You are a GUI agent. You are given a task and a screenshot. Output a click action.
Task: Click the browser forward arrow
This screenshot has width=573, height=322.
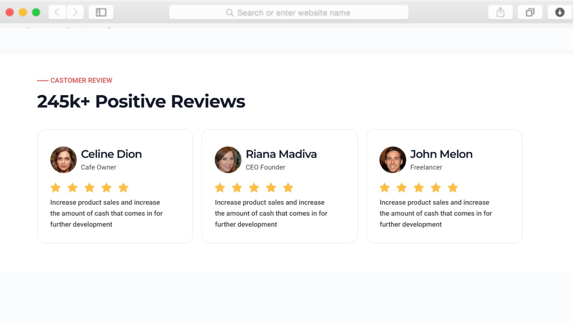pyautogui.click(x=75, y=12)
